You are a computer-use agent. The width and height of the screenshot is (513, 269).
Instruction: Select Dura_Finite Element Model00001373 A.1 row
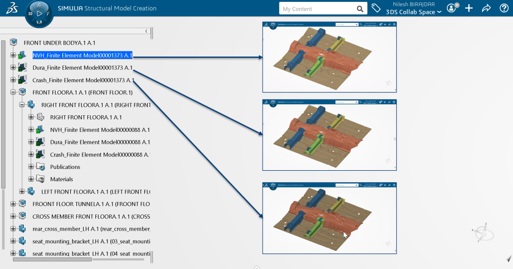point(83,68)
